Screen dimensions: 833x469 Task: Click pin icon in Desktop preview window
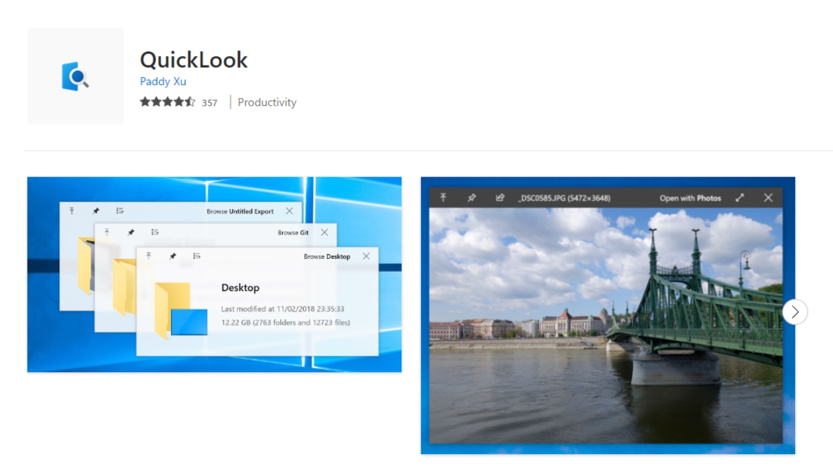coord(173,256)
